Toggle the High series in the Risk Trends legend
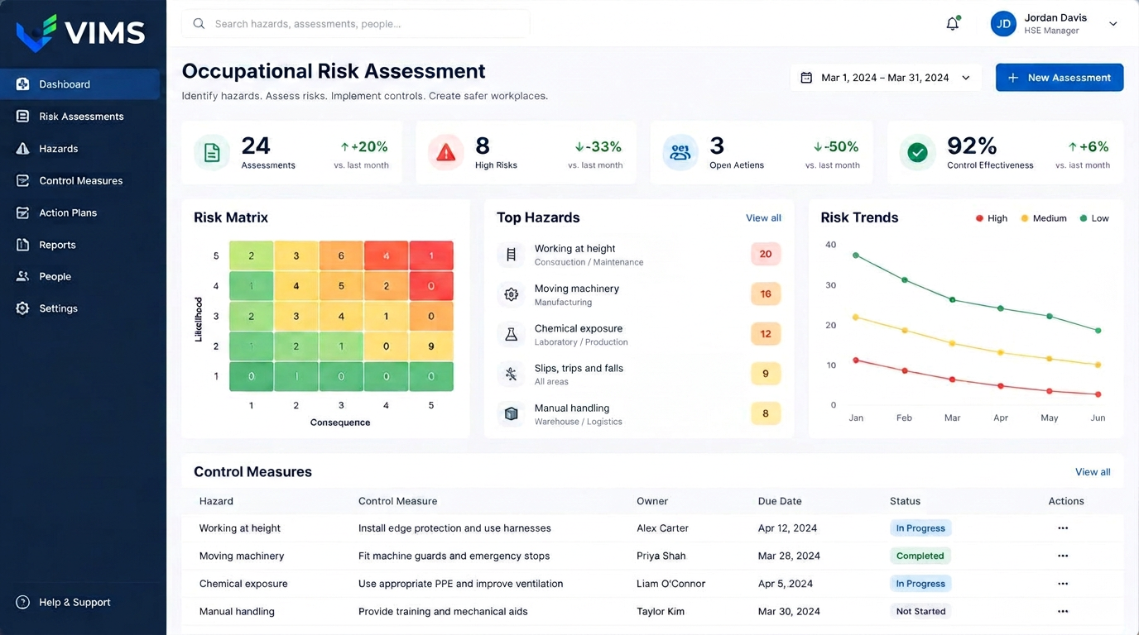 tap(991, 218)
